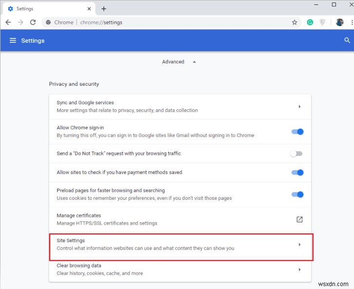The width and height of the screenshot is (354, 289).
Task: Click 'Control what information websites can use' text
Action: click(x=145, y=248)
